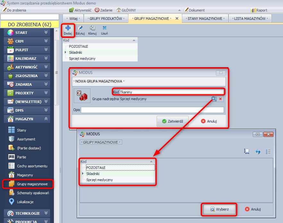283x223 pixels.
Task: Expand DMS sidebar section
Action: click(x=27, y=110)
